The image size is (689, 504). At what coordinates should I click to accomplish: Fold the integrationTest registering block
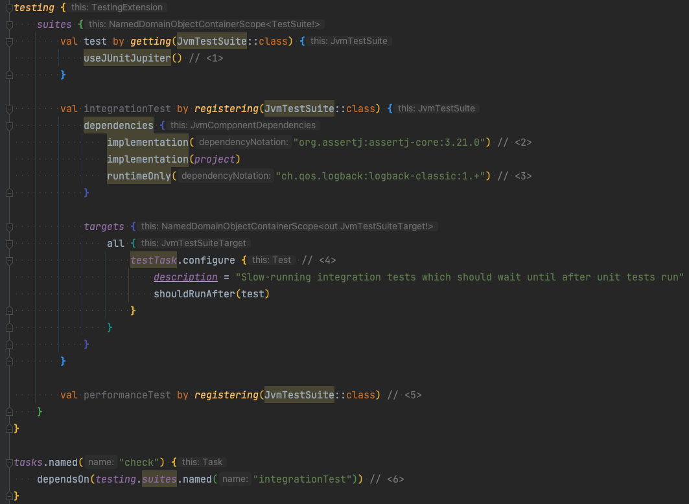(9, 108)
